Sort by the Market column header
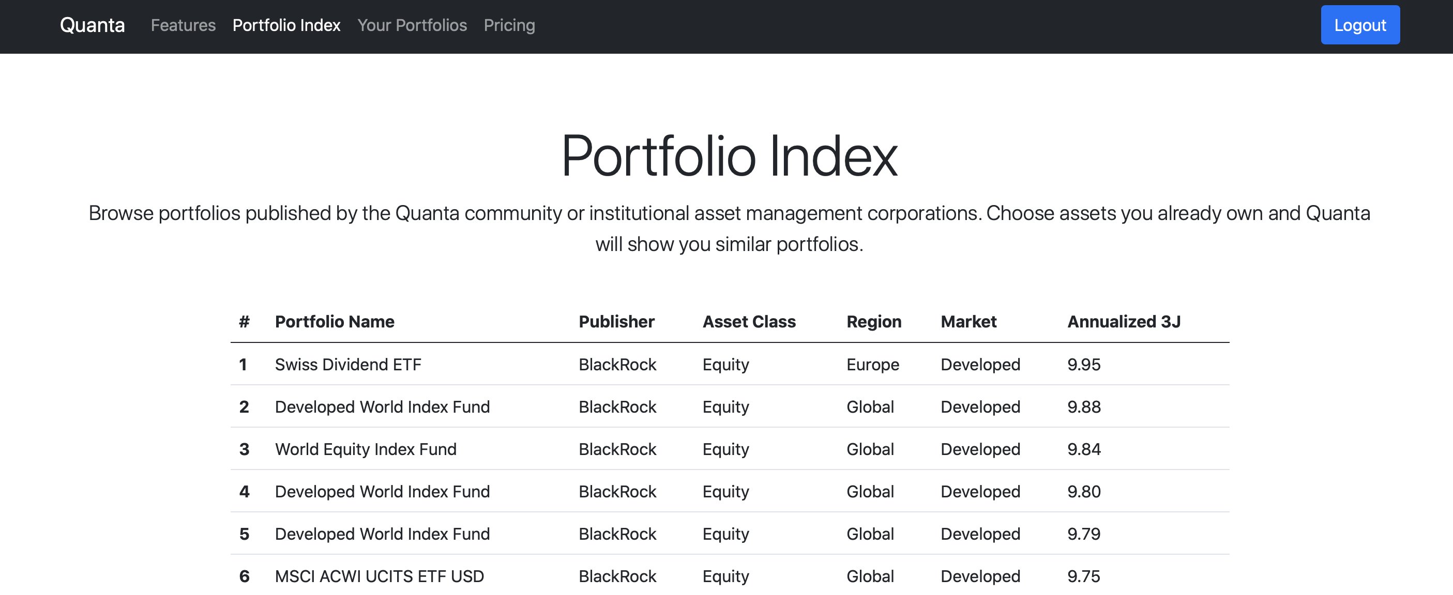 coord(968,321)
